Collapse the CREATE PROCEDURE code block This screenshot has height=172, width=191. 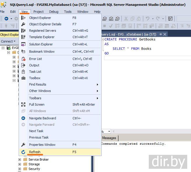tap(103, 39)
